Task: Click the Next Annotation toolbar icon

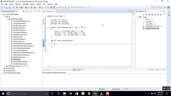Action: pyautogui.click(x=69, y=7)
